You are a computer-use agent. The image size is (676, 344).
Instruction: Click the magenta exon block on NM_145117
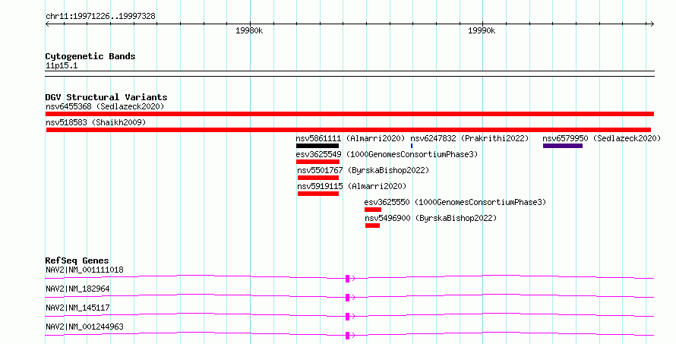tap(347, 317)
